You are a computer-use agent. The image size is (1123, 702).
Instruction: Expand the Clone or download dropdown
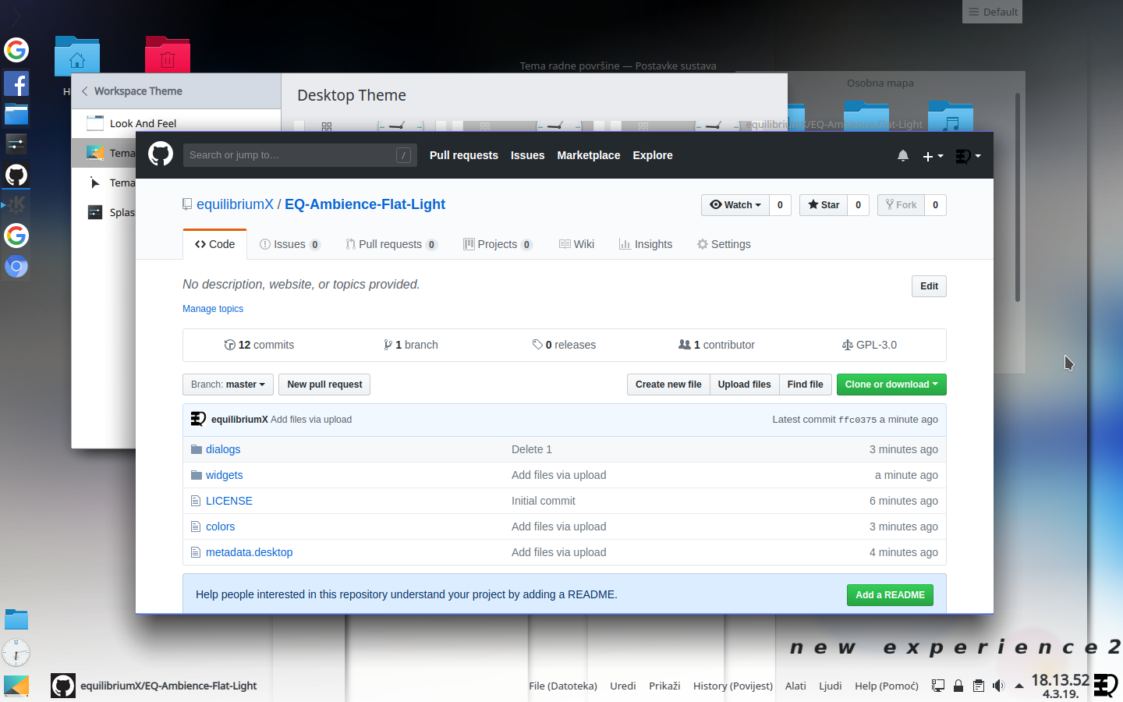pyautogui.click(x=891, y=385)
